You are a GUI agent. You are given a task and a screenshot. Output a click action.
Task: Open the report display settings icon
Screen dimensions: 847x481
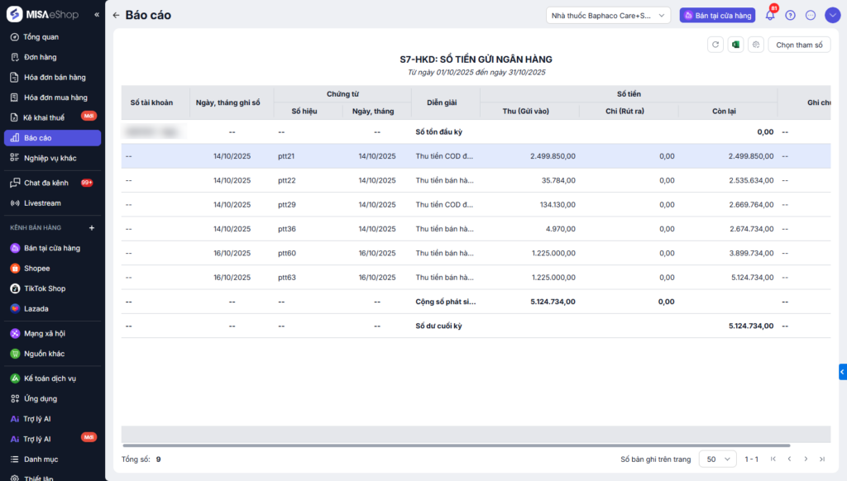(756, 45)
